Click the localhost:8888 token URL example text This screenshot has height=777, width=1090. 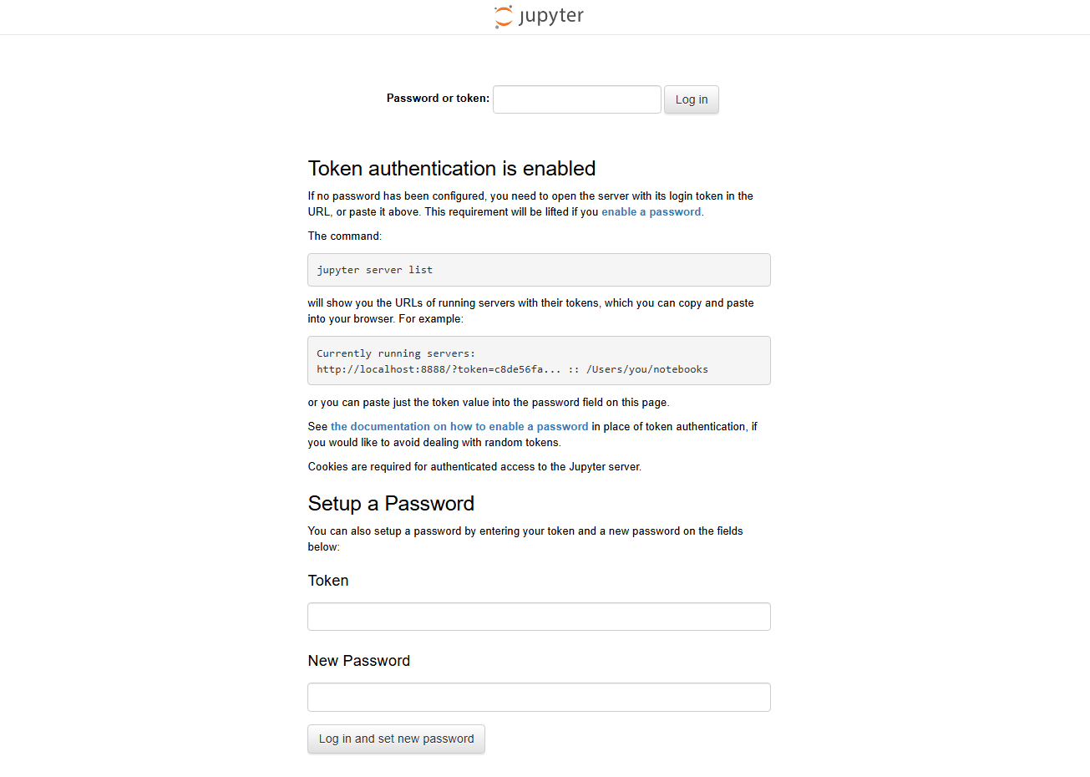click(512, 369)
